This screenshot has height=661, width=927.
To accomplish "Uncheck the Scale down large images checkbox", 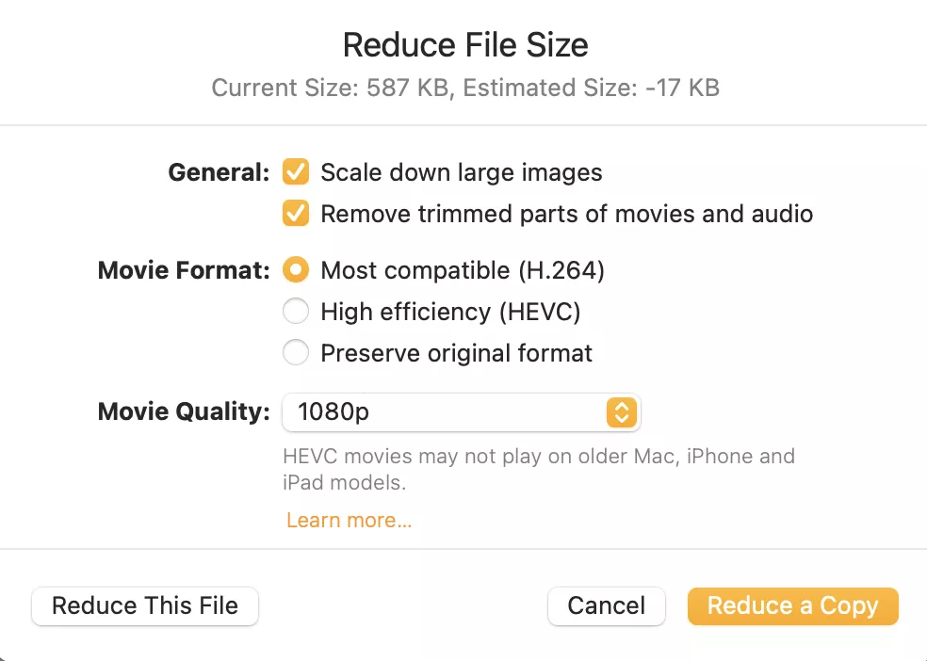I will (x=296, y=172).
